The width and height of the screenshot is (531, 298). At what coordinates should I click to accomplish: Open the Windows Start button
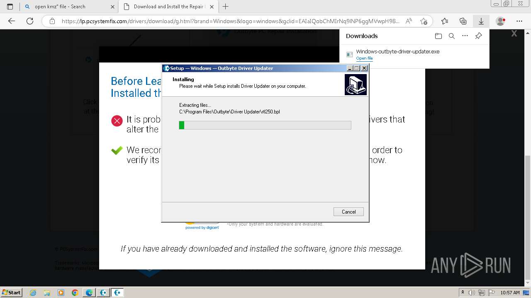[12, 292]
